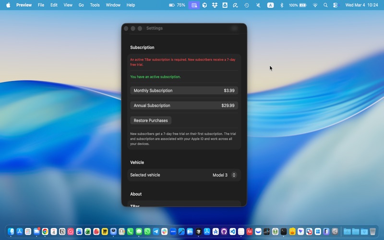Open Xcode from the dock
Image resolution: width=384 pixels, height=240 pixels.
tap(181, 231)
